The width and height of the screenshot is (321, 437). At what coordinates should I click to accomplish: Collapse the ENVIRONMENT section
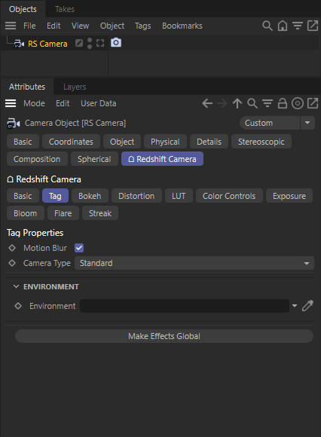[x=16, y=286]
